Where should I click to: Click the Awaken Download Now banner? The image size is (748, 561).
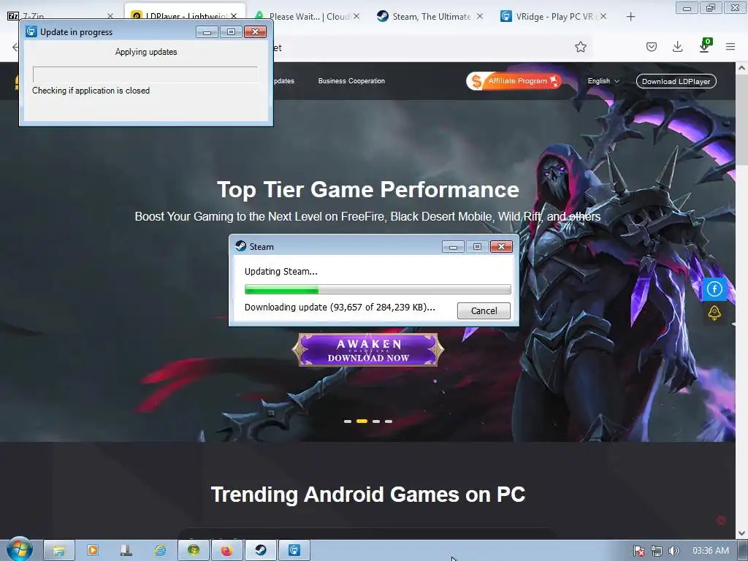pos(368,350)
